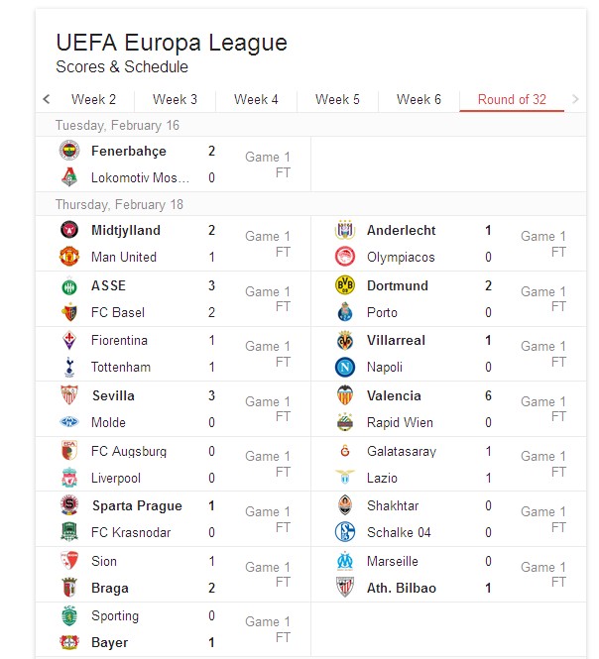Click the Fenerbahçe club crest
This screenshot has width=599, height=659.
click(68, 152)
